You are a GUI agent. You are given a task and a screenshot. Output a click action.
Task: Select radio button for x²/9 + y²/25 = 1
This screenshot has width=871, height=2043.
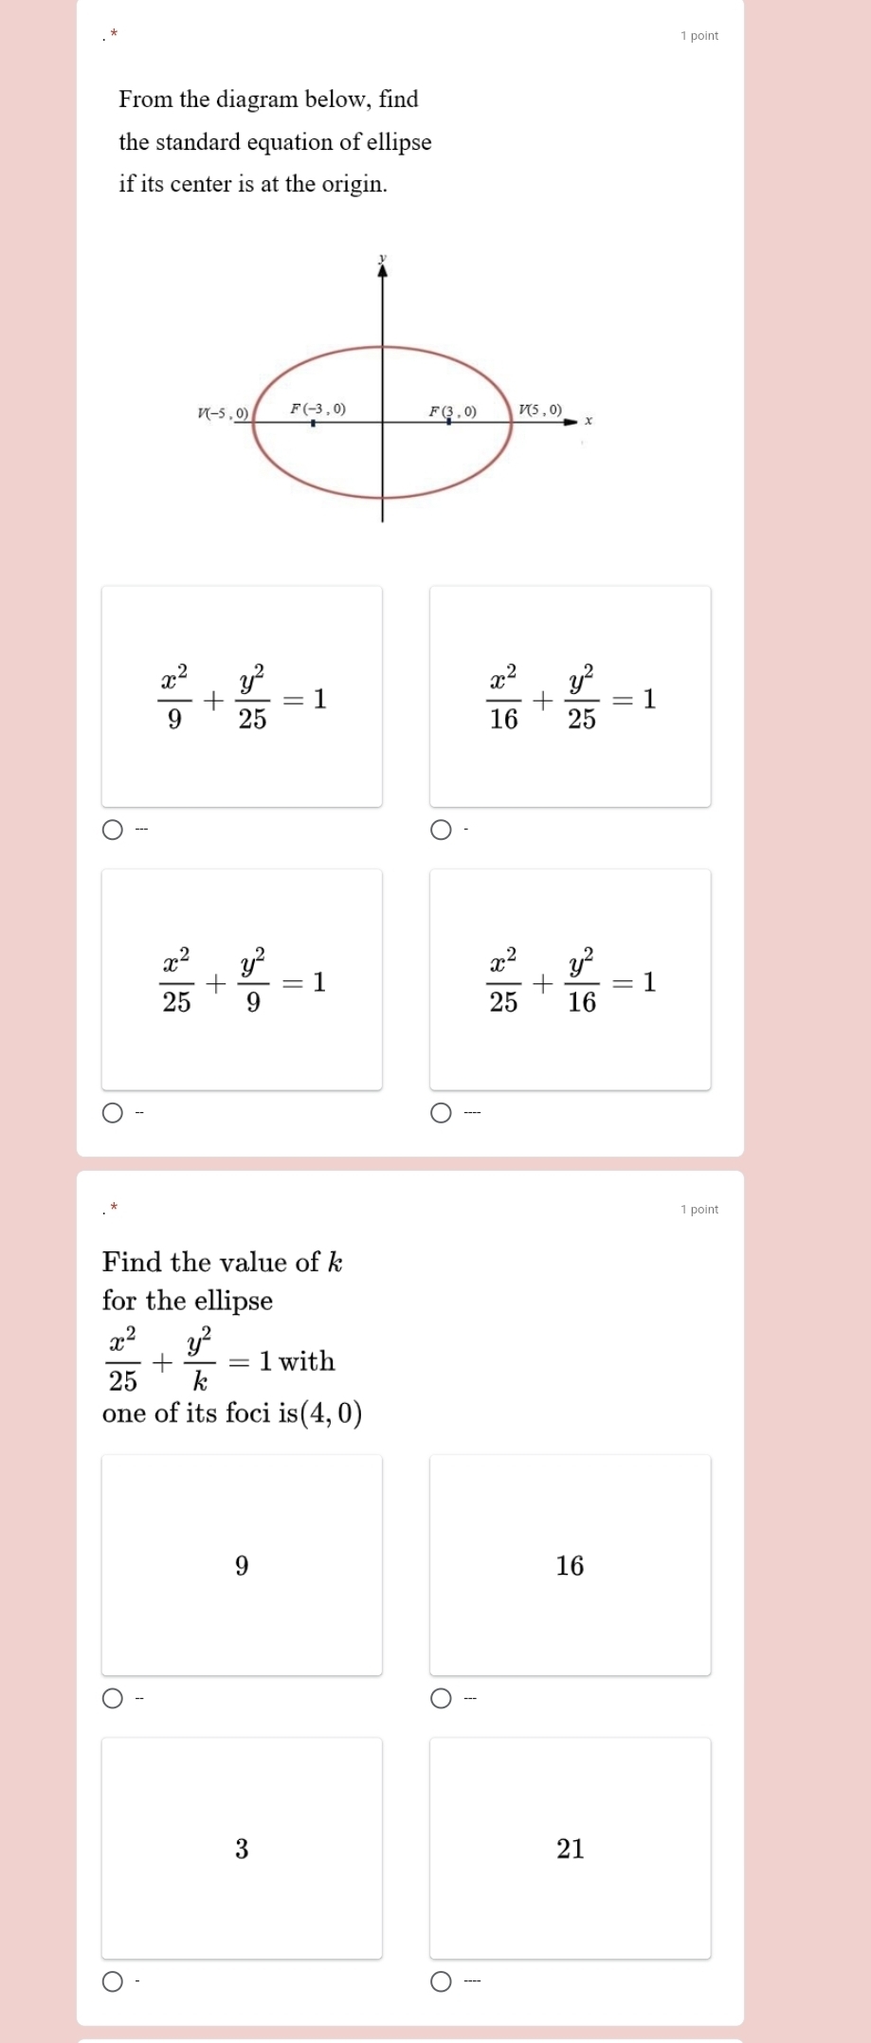click(x=113, y=830)
